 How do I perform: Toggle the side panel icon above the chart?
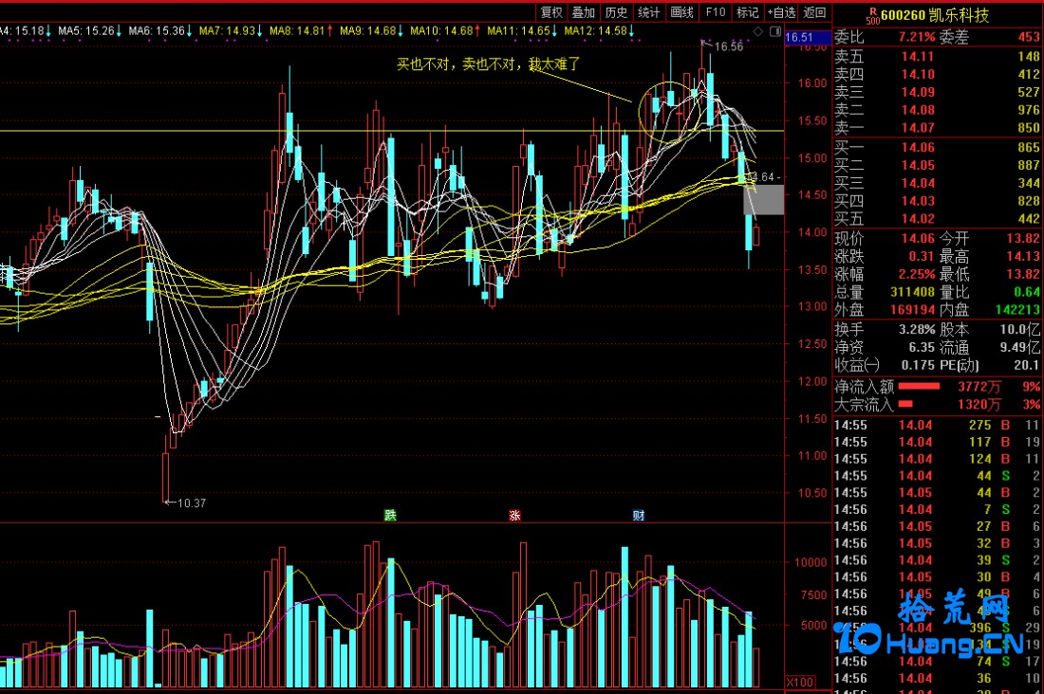[775, 31]
